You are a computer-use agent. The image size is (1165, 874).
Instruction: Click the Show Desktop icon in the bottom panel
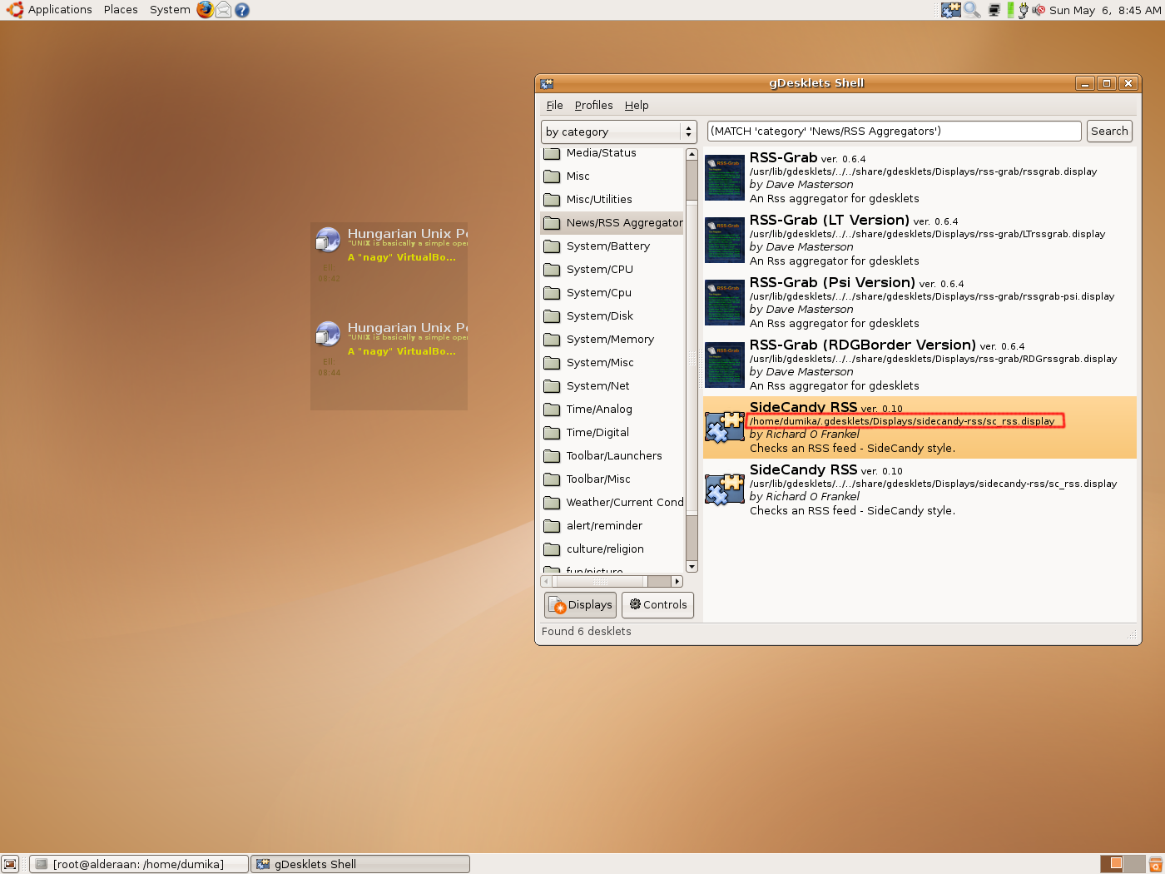tap(10, 864)
